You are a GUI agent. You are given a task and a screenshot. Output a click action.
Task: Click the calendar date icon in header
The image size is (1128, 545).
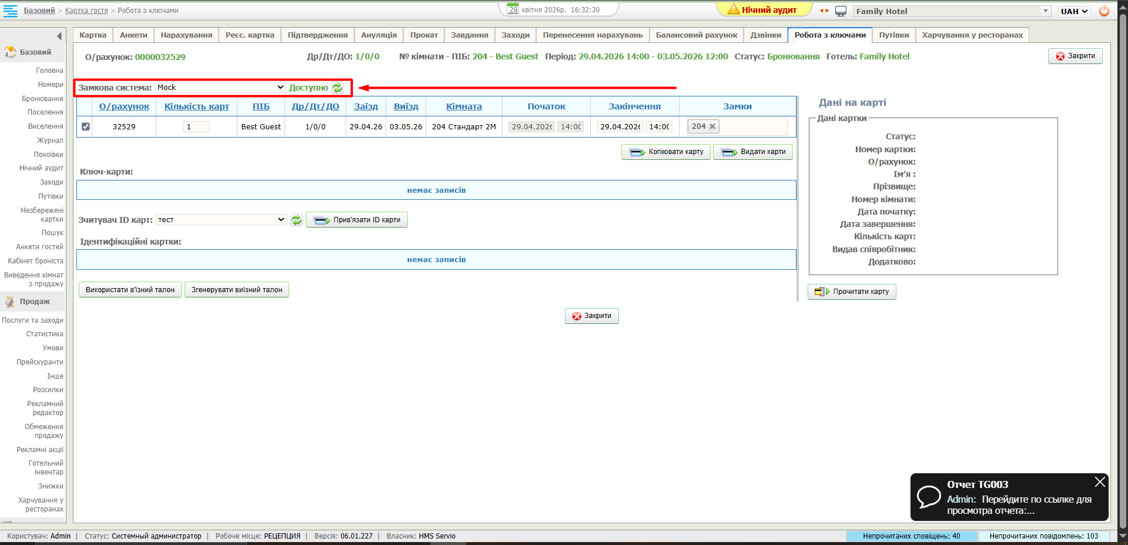[x=513, y=9]
